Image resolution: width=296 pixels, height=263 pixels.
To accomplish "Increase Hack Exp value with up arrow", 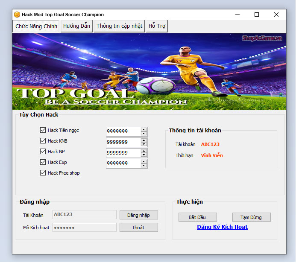I will tap(144, 162).
